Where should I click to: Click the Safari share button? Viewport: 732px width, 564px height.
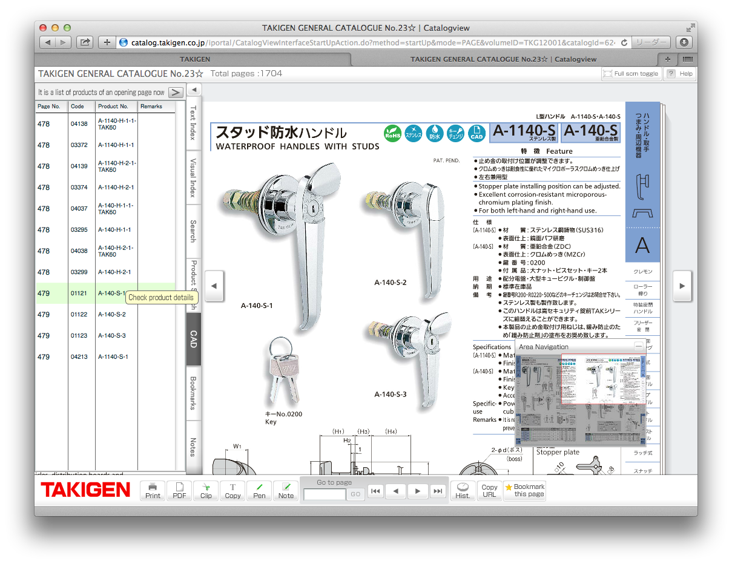pyautogui.click(x=85, y=42)
